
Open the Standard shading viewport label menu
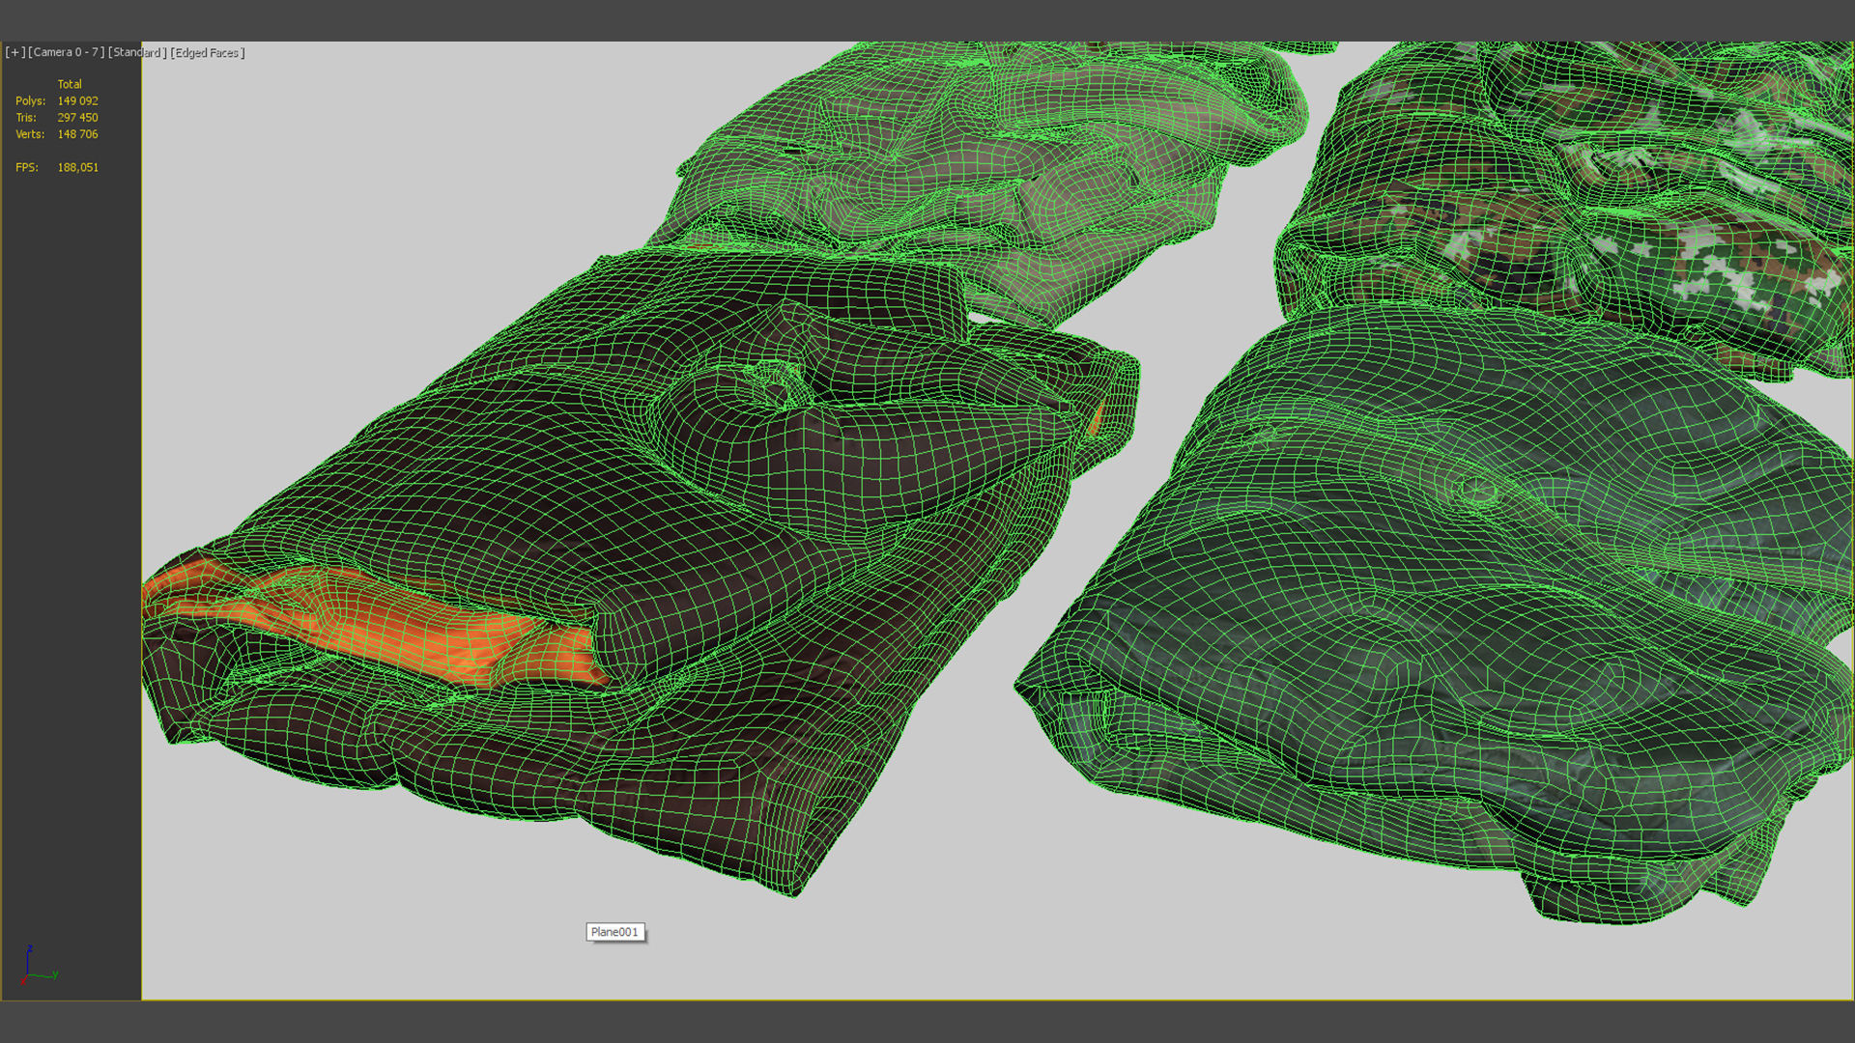click(137, 53)
